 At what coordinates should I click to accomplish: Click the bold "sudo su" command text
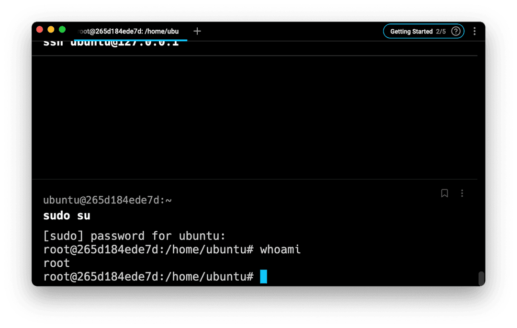[67, 216]
